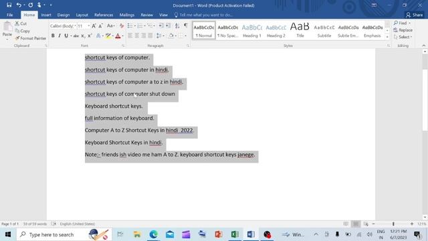Apply numbered list formatting

(140, 25)
